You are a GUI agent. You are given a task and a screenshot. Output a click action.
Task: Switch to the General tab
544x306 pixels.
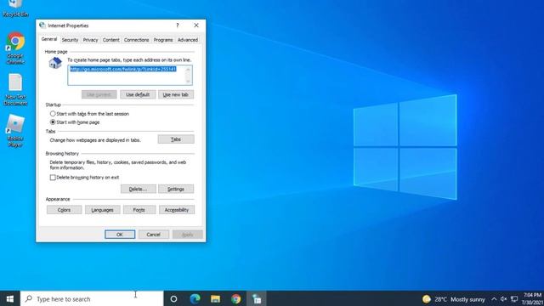click(x=49, y=39)
